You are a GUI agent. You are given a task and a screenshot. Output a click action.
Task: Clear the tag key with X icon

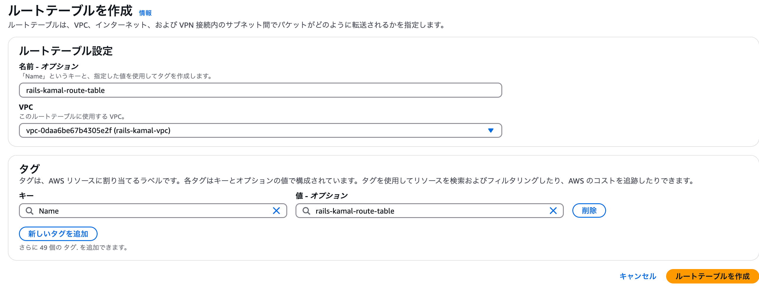tap(276, 211)
